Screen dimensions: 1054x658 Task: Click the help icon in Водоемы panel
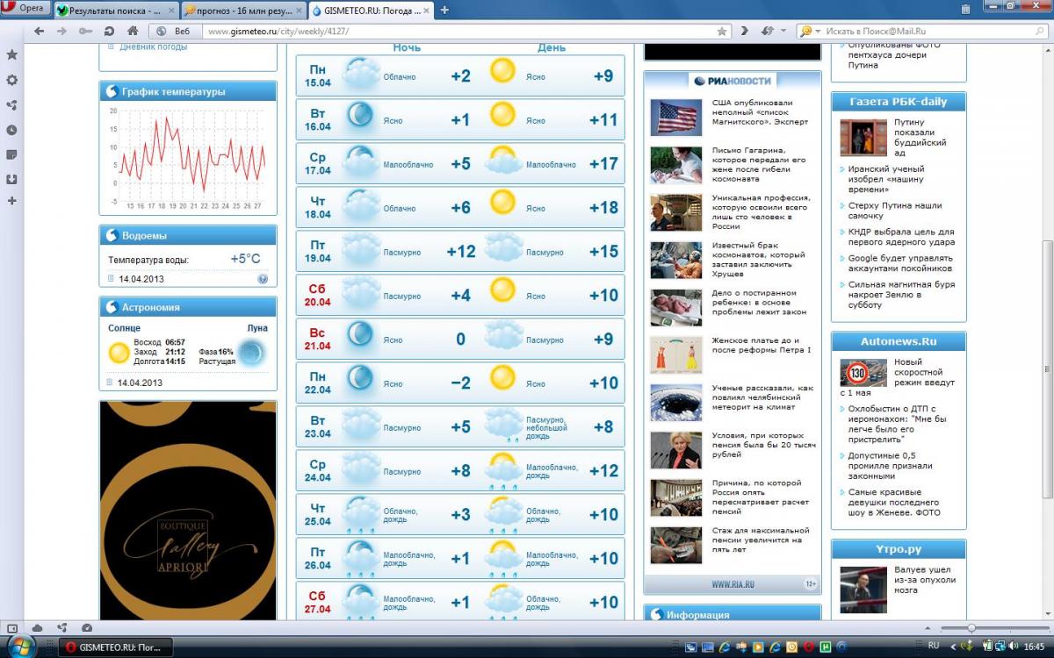click(263, 279)
